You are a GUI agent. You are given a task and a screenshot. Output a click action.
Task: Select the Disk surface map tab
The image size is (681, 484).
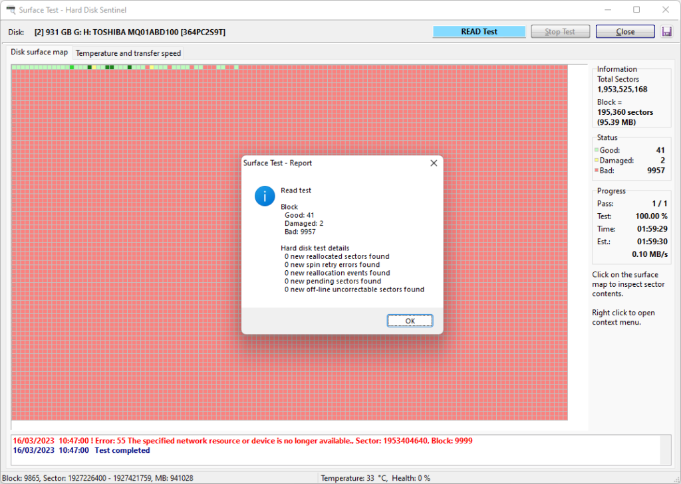tap(39, 52)
